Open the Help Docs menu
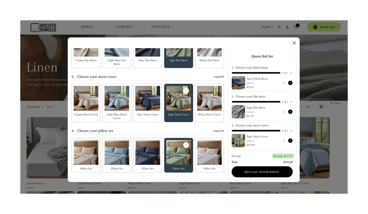Image resolution: width=368 pixels, height=214 pixels. click(x=161, y=27)
